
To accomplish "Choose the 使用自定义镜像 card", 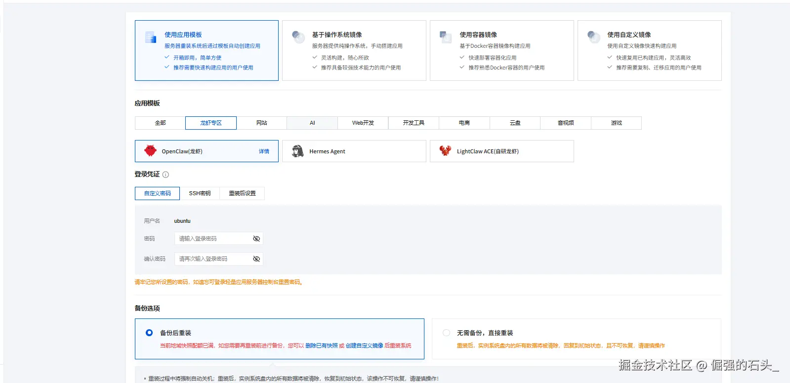I will pos(650,50).
